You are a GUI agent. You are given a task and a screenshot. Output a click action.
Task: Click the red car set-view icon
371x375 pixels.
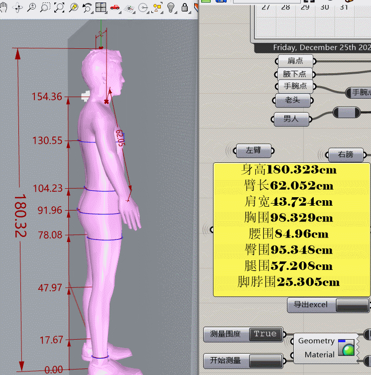[116, 7]
